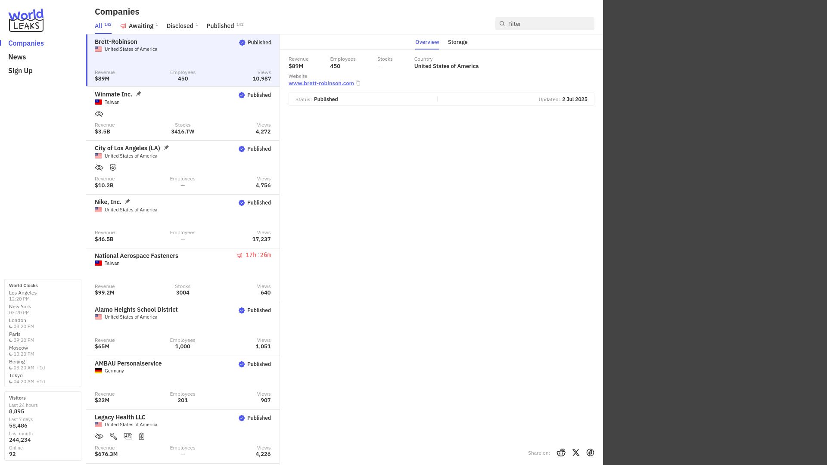Select the Brett-Robinson company row
The height and width of the screenshot is (465, 827).
pyautogui.click(x=183, y=60)
